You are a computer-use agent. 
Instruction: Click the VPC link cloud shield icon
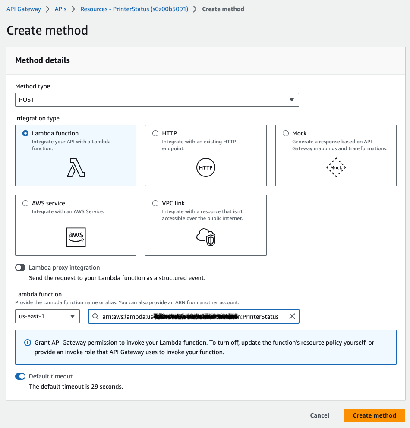point(206,237)
